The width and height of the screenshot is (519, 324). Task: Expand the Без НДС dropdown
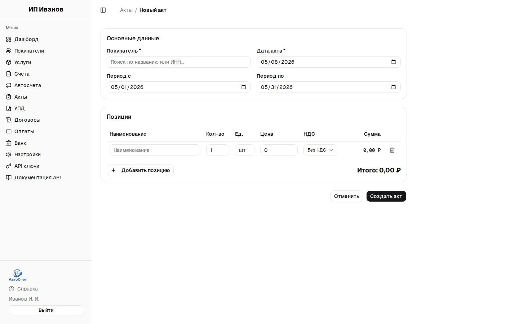click(320, 150)
